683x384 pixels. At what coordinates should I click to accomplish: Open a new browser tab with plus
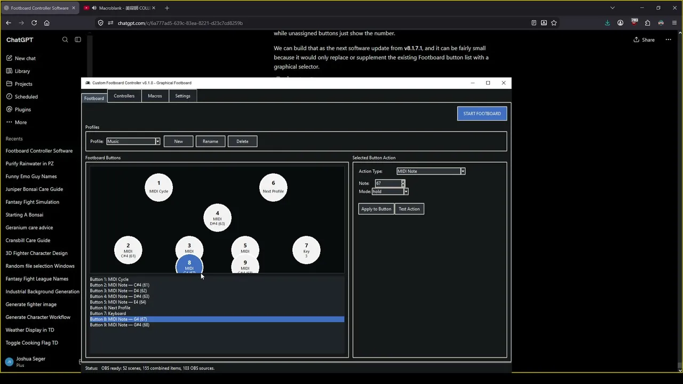[167, 8]
